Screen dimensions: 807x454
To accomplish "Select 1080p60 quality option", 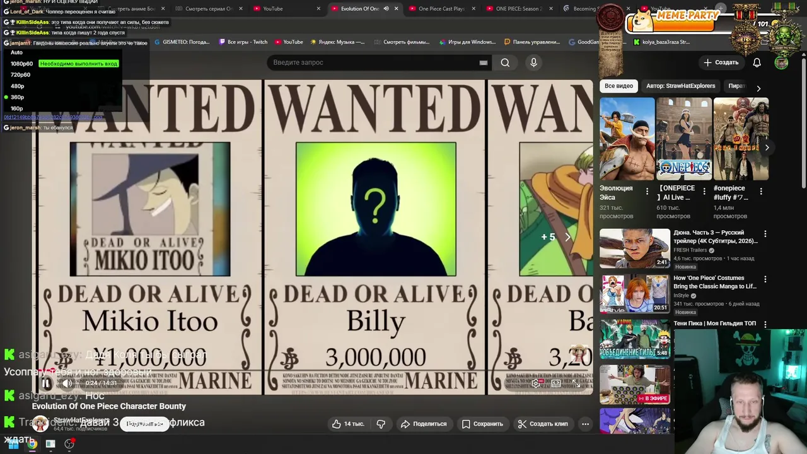I will click(x=21, y=64).
